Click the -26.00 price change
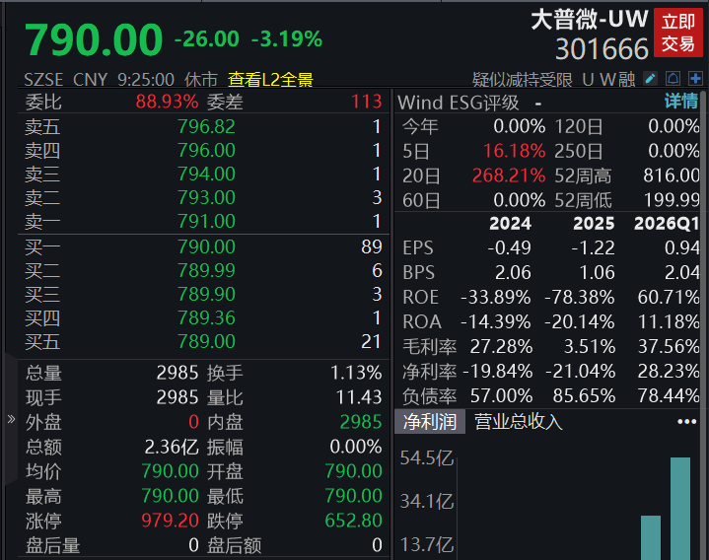The height and width of the screenshot is (560, 709). [x=207, y=39]
